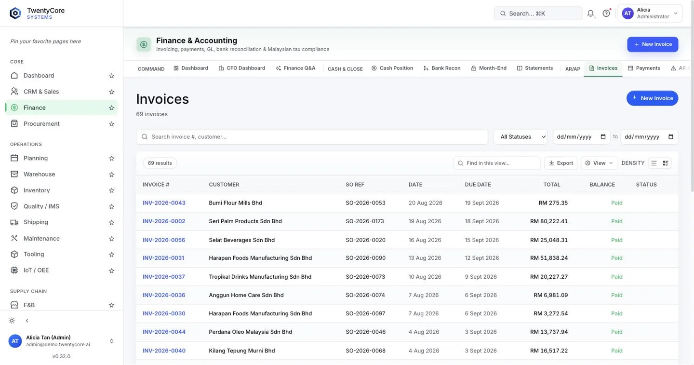Open the View options dropdown

pyautogui.click(x=599, y=163)
